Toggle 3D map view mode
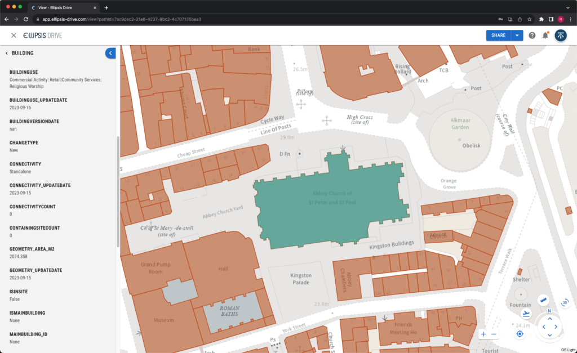Screen dimensions: 577x353 (565, 302)
